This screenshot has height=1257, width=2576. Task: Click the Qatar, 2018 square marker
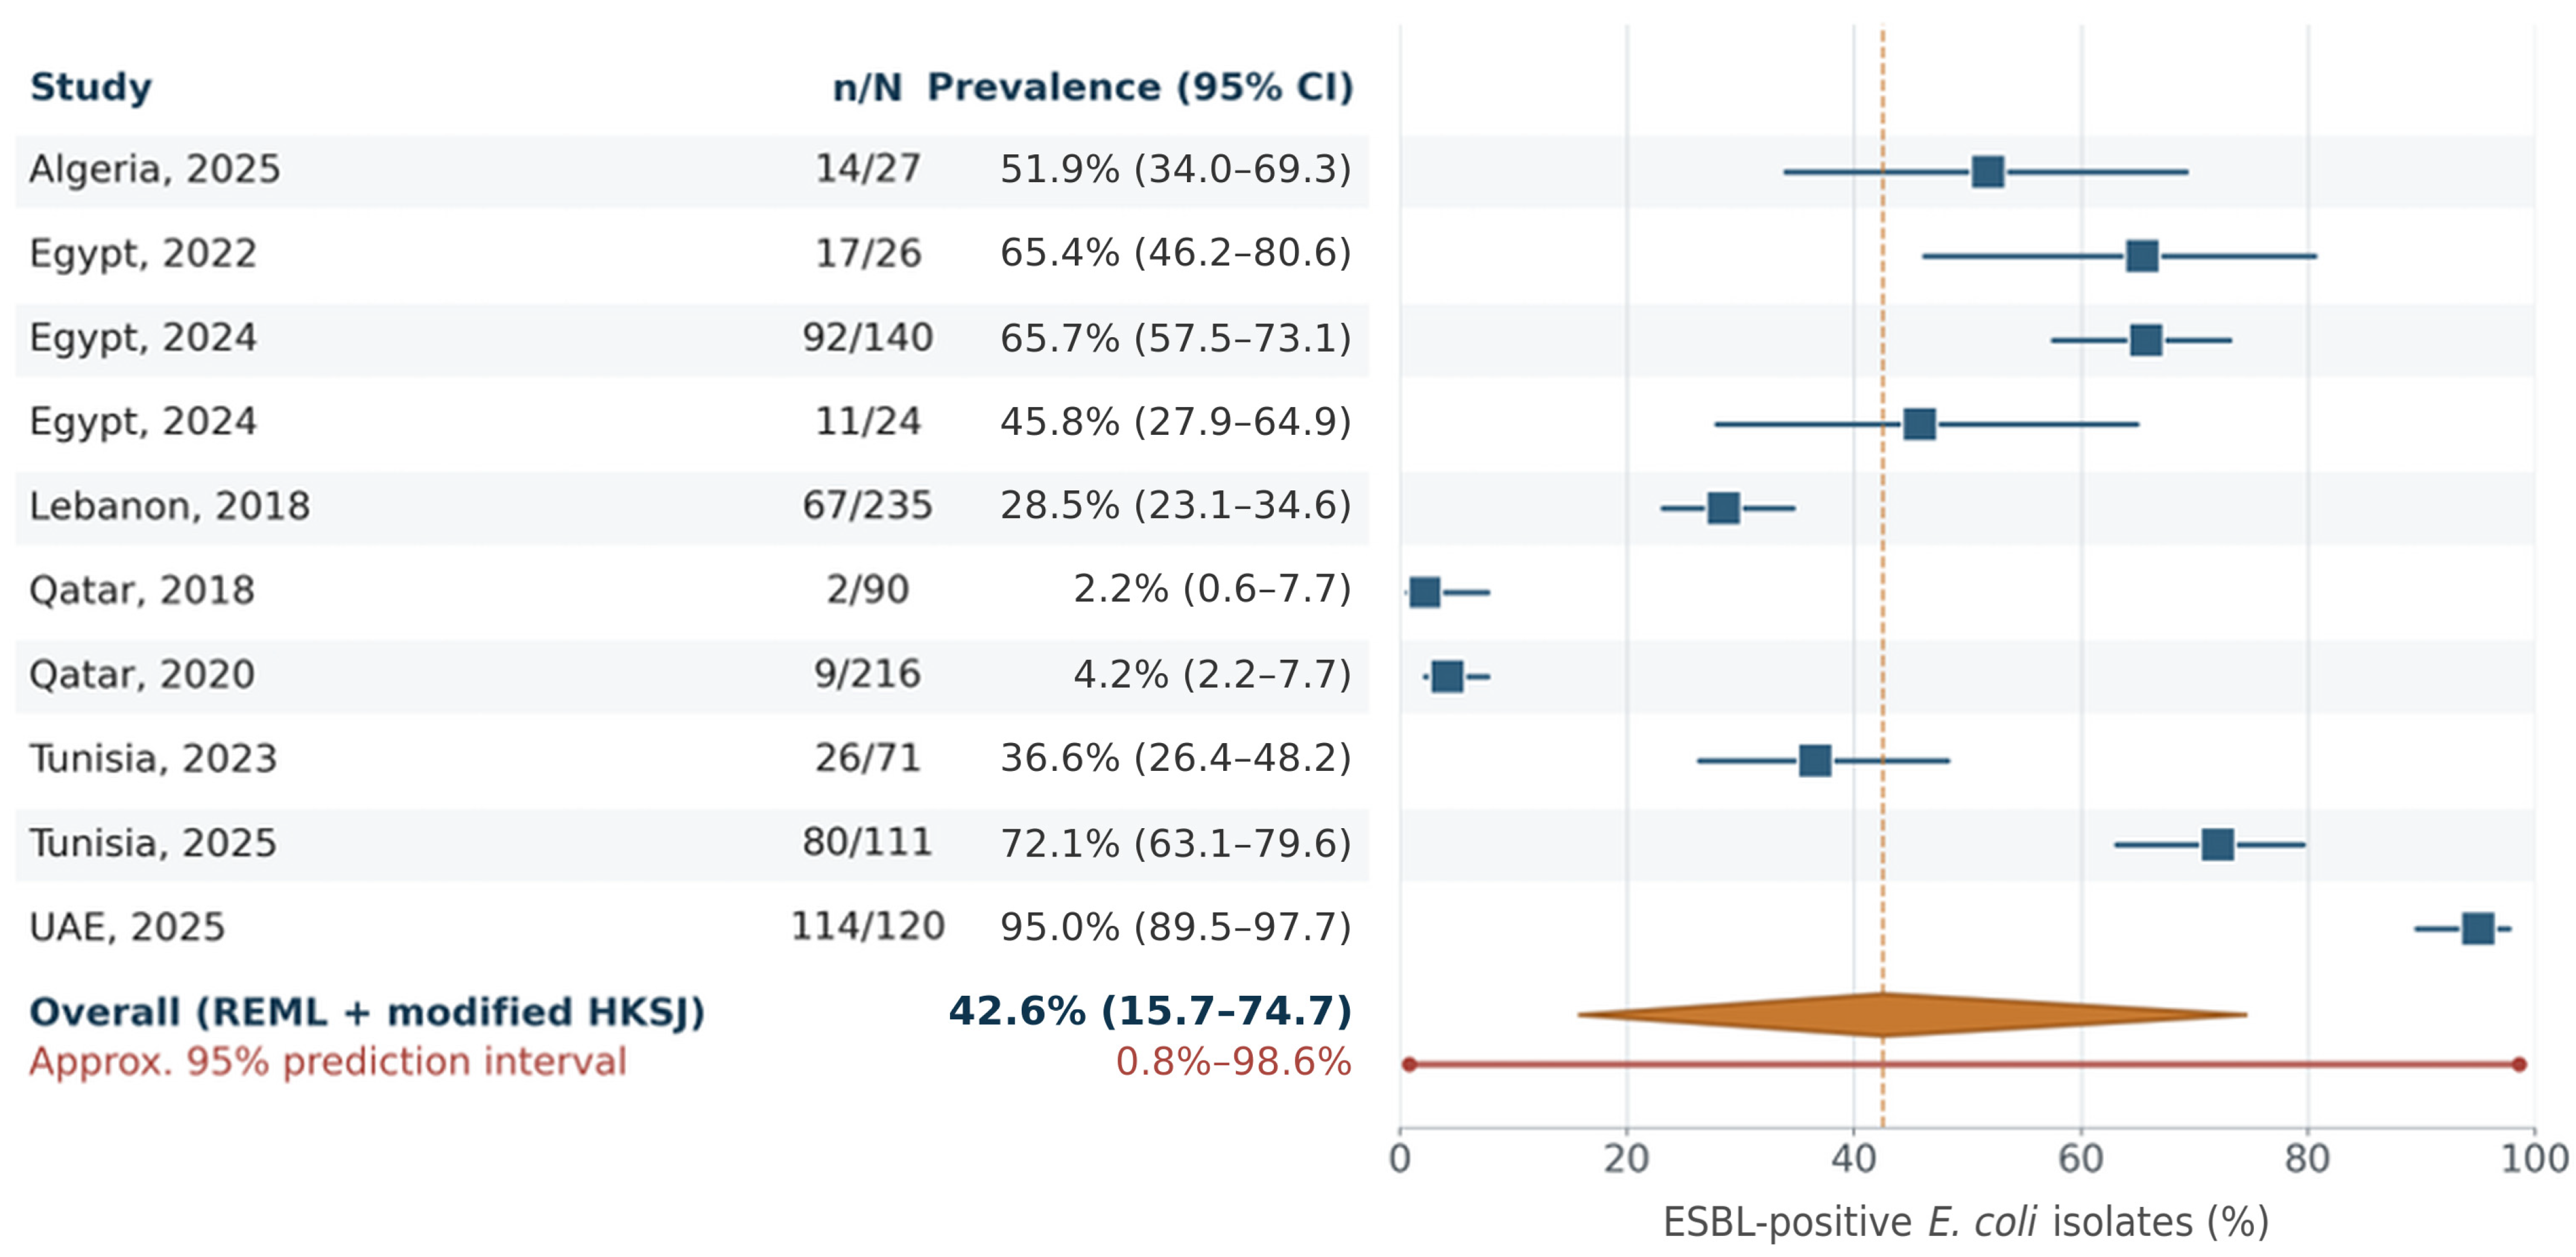click(1424, 592)
